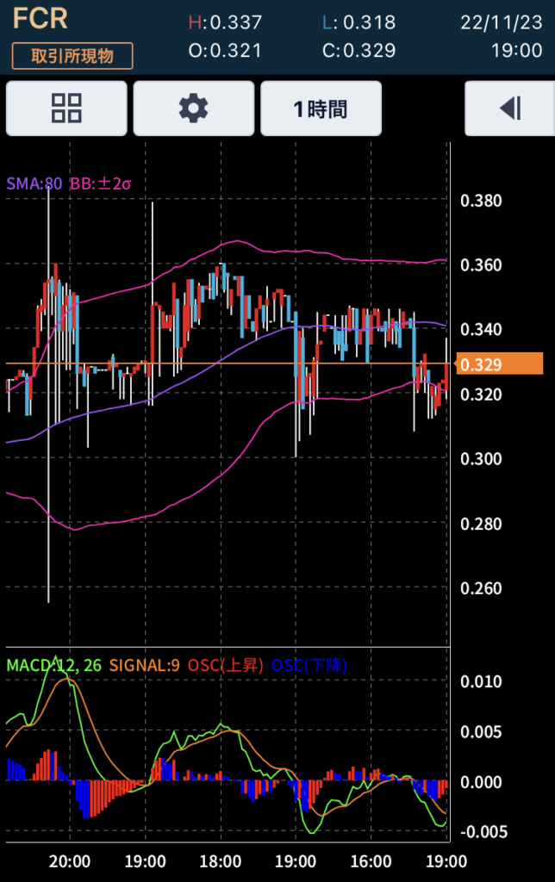Tap the SMA:80 indicator label
The image size is (555, 882).
tap(34, 183)
